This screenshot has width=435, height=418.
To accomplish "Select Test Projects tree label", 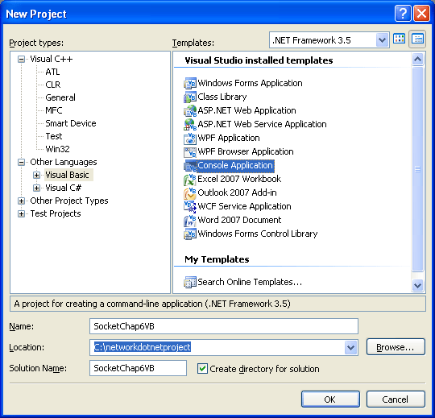I will (56, 213).
